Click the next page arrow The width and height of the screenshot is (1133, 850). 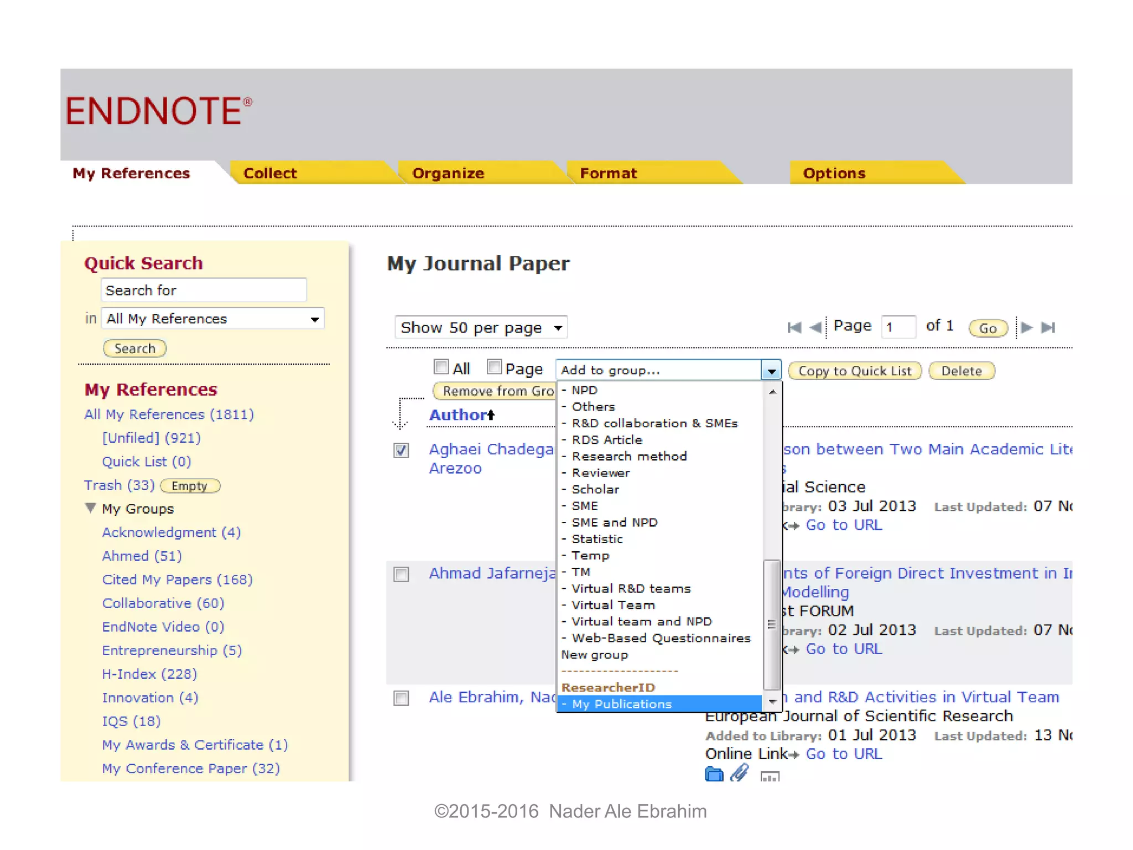(1027, 327)
